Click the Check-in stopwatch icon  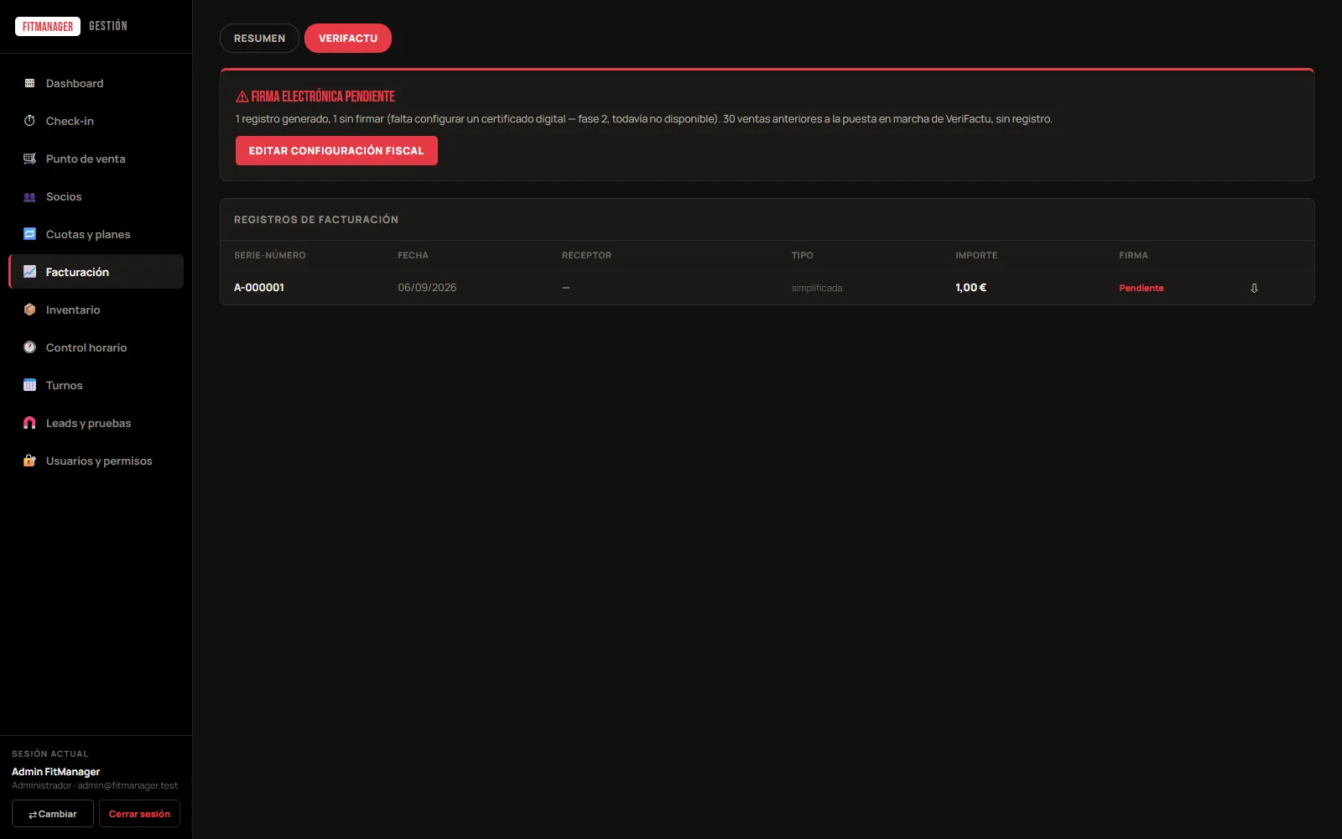pos(29,121)
